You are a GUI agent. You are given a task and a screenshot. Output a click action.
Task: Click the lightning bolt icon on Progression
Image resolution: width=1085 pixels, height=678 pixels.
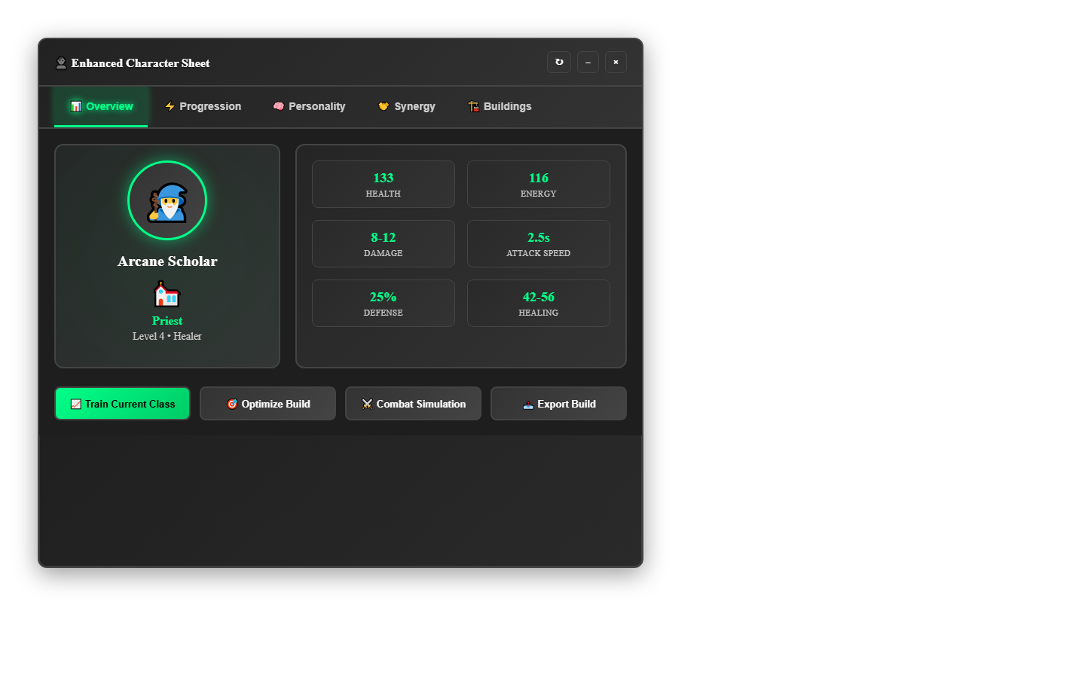tap(170, 106)
